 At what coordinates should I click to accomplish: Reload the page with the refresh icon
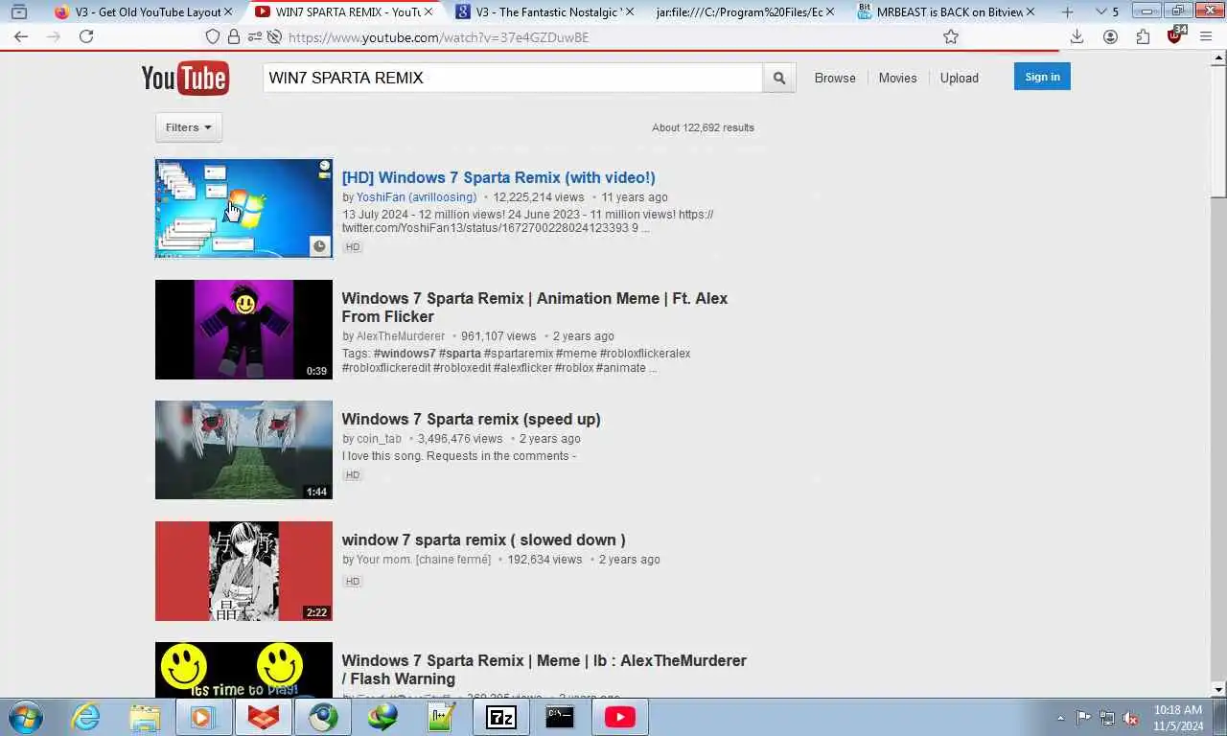tap(86, 36)
